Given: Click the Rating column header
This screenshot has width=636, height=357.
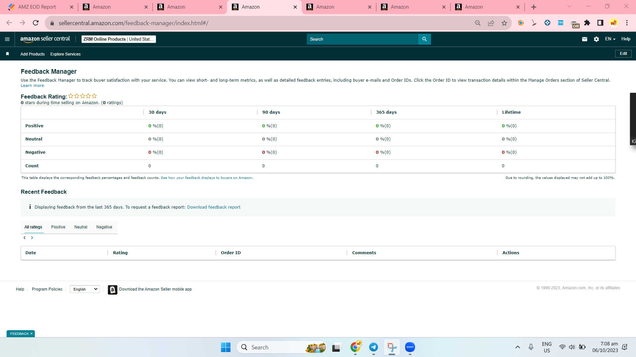Looking at the screenshot, I should pyautogui.click(x=120, y=253).
